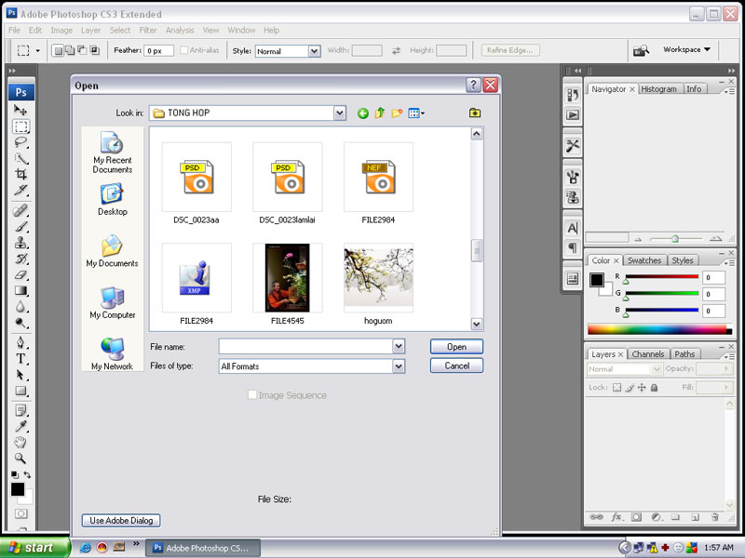Open the Filter menu

point(148,30)
